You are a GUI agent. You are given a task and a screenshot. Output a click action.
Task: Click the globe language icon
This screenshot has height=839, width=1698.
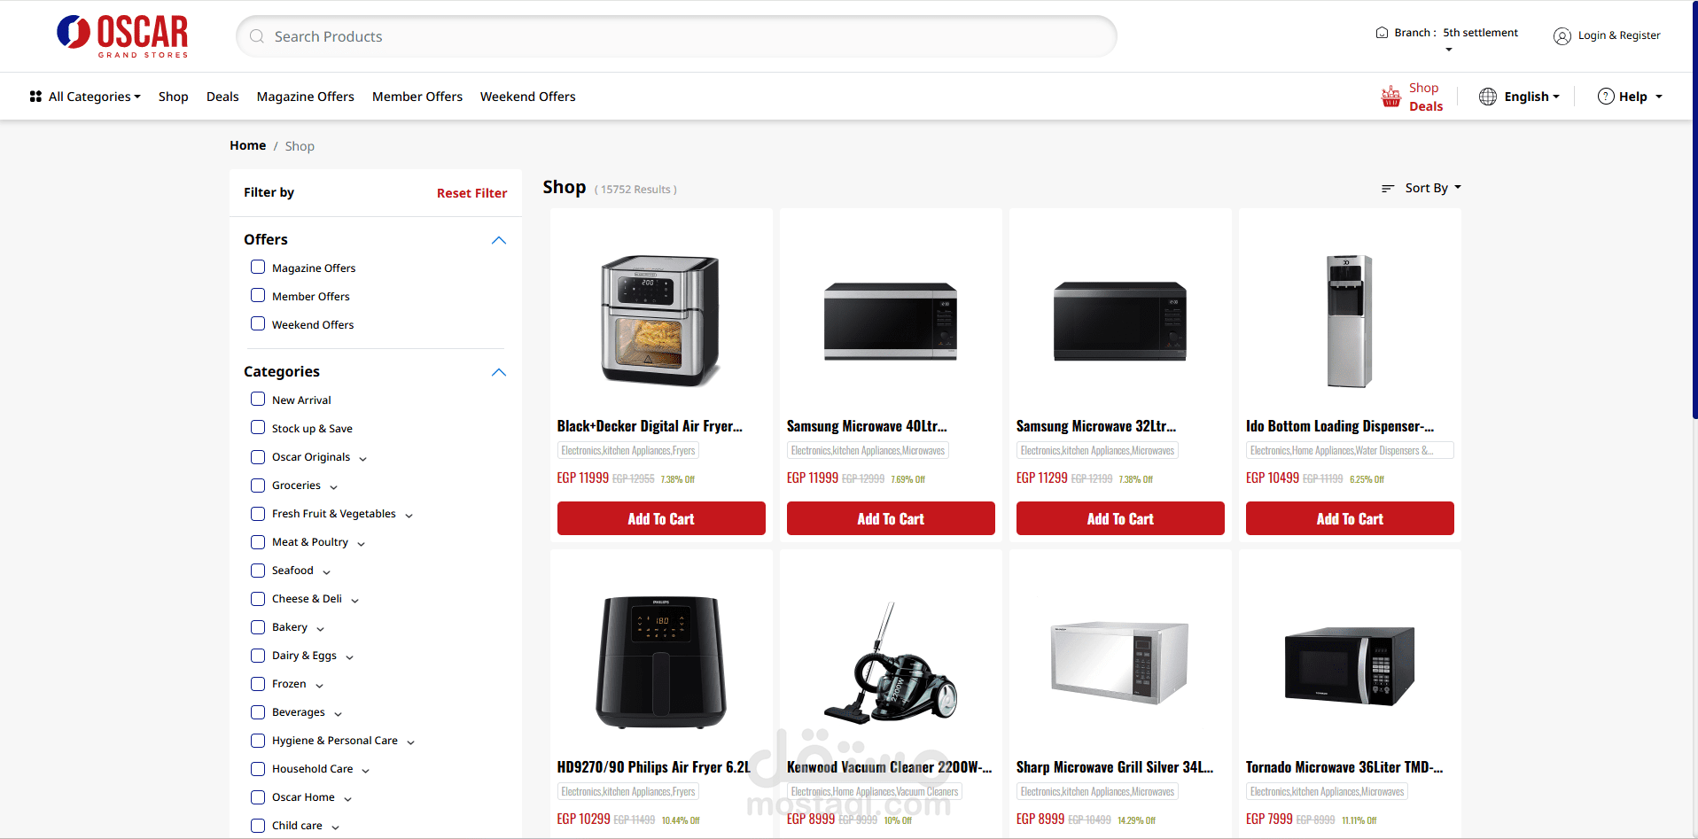pyautogui.click(x=1488, y=97)
